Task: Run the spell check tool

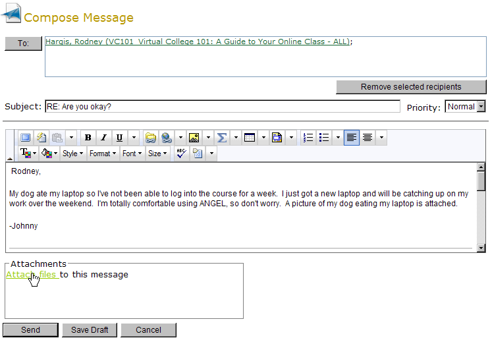Action: click(x=181, y=154)
